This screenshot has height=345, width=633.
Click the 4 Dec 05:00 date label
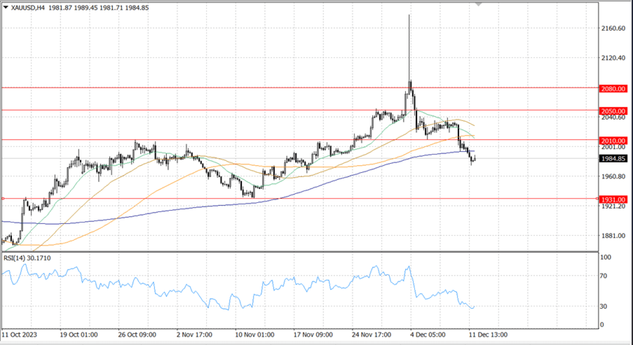428,335
